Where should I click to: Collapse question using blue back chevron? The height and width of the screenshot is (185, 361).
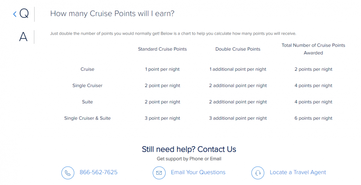pyautogui.click(x=15, y=14)
